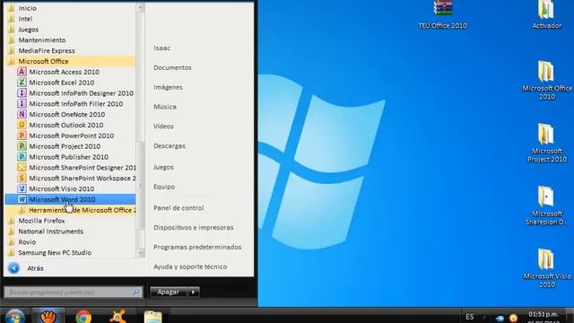
Task: Click the Atrás label to go back
Action: [35, 268]
